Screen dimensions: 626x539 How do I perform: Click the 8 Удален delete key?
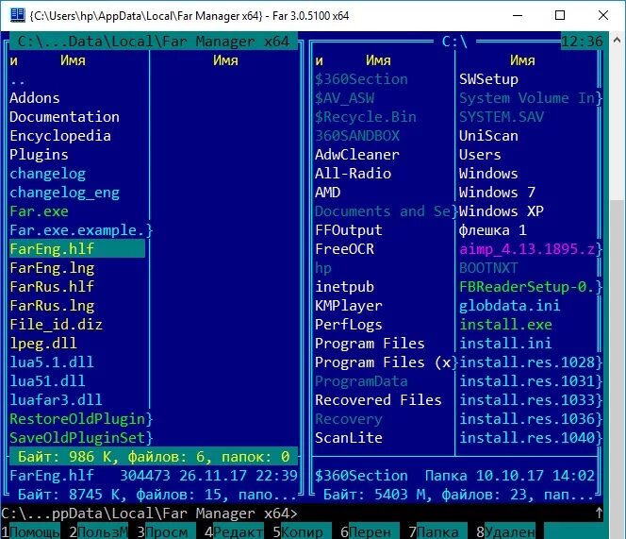(505, 531)
